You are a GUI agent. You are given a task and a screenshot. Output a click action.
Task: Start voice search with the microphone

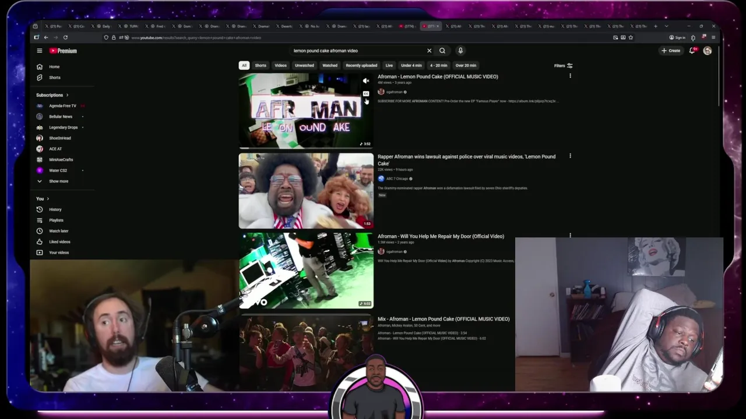pos(460,51)
